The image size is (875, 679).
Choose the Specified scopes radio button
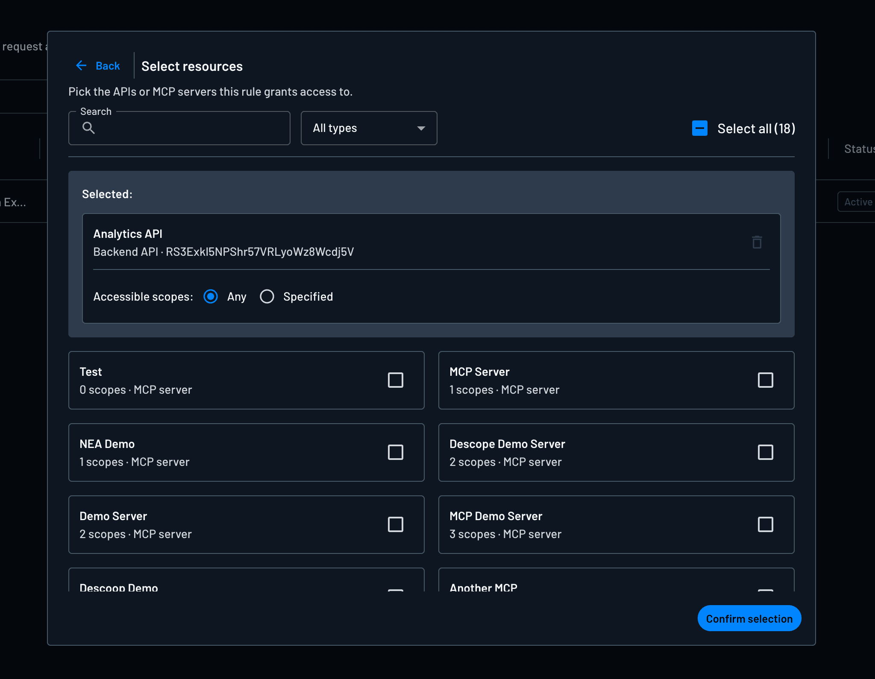pyautogui.click(x=267, y=296)
